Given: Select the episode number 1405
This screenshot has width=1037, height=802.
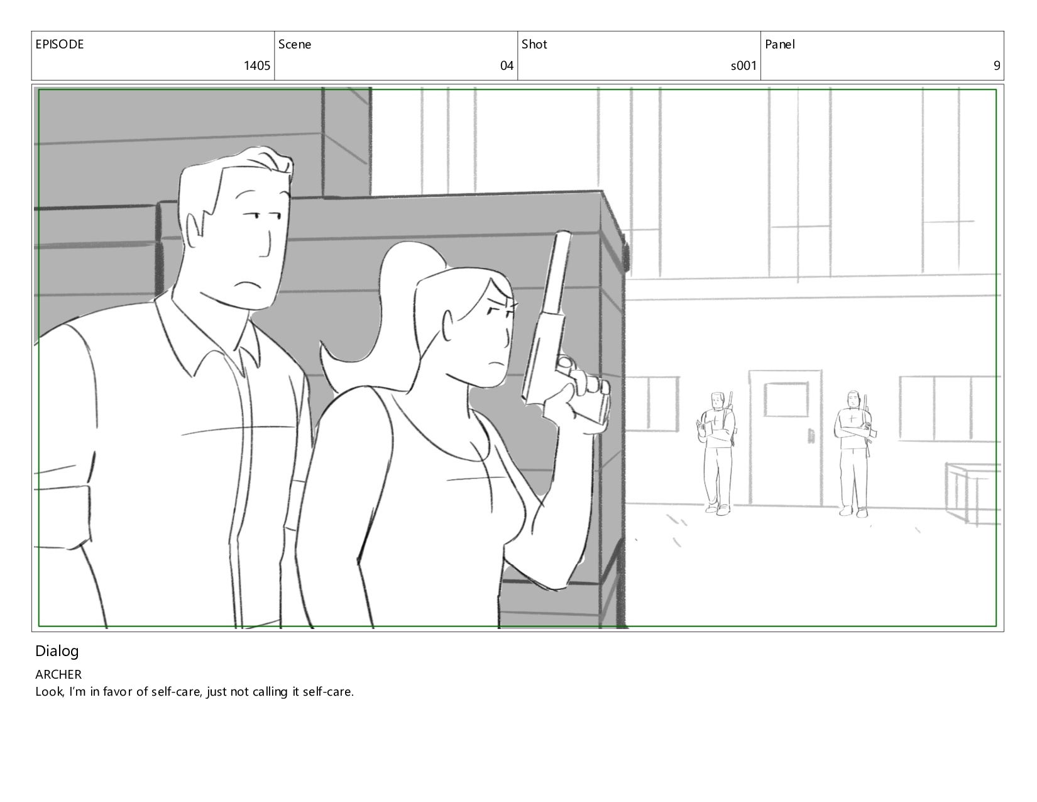Looking at the screenshot, I should click(257, 65).
